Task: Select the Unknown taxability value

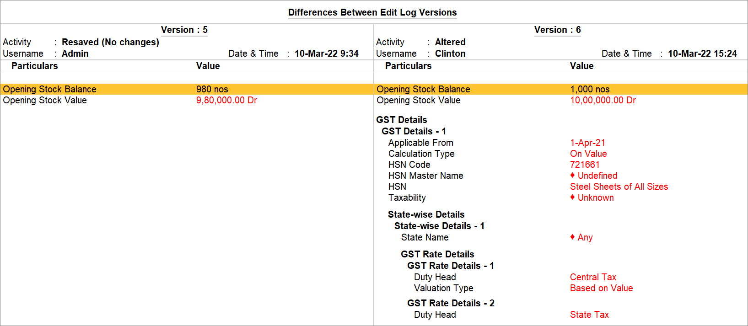Action: point(592,198)
